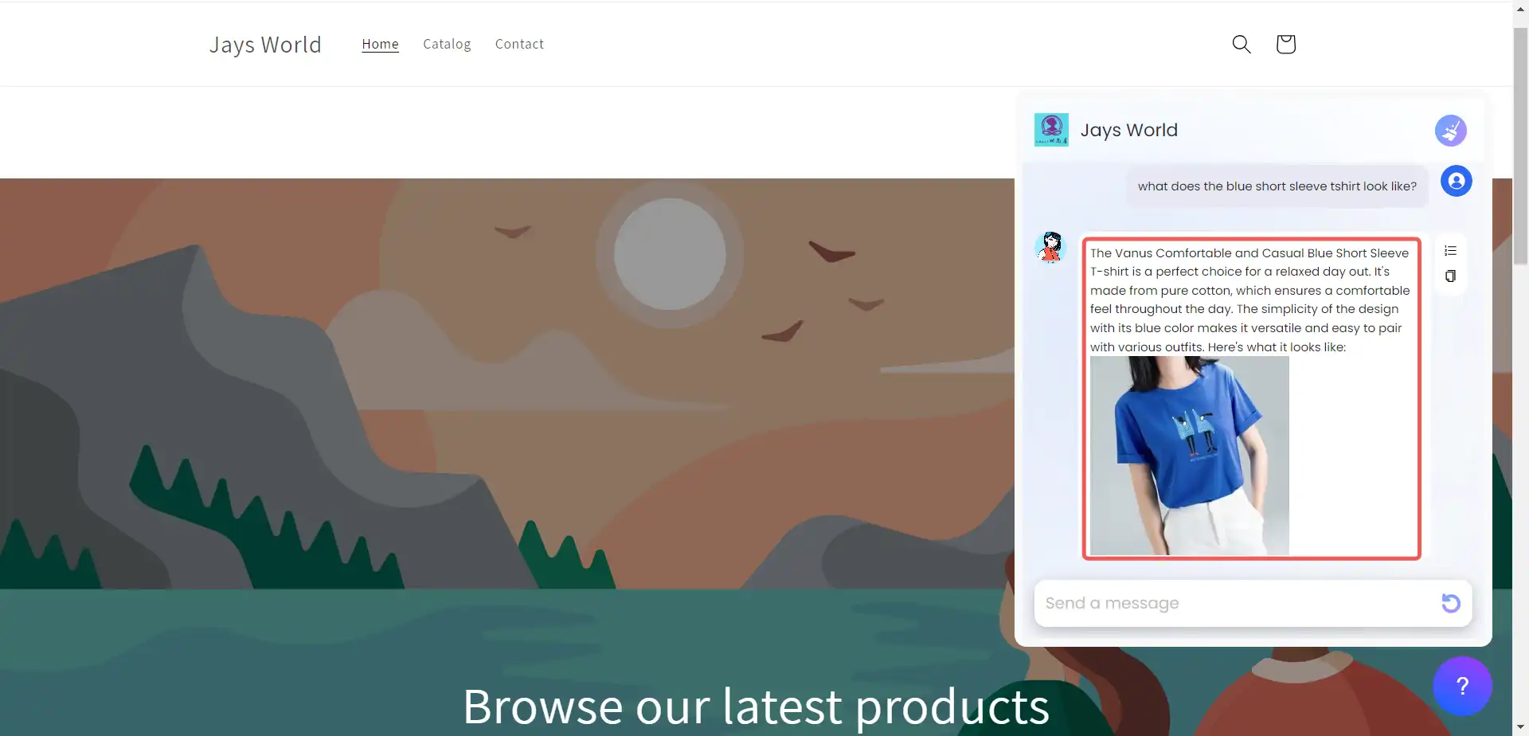
Task: Click the chat assistant avatar icon
Action: [1050, 247]
